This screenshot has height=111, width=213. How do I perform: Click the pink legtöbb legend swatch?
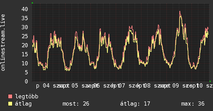click(x=10, y=96)
